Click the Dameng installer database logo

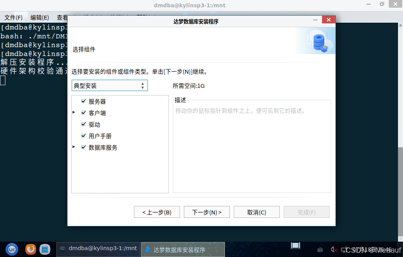(x=320, y=42)
